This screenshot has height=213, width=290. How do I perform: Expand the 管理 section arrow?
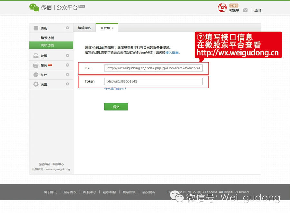pyautogui.click(x=67, y=55)
